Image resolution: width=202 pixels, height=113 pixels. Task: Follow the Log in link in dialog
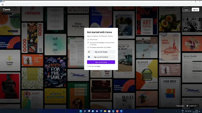(98, 66)
